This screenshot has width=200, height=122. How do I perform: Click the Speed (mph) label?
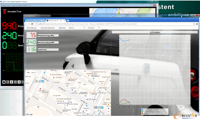point(48,50)
